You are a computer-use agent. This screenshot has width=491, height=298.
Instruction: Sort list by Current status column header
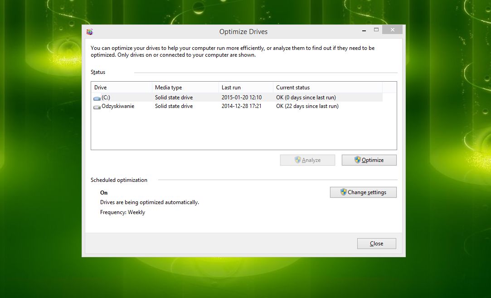point(327,88)
